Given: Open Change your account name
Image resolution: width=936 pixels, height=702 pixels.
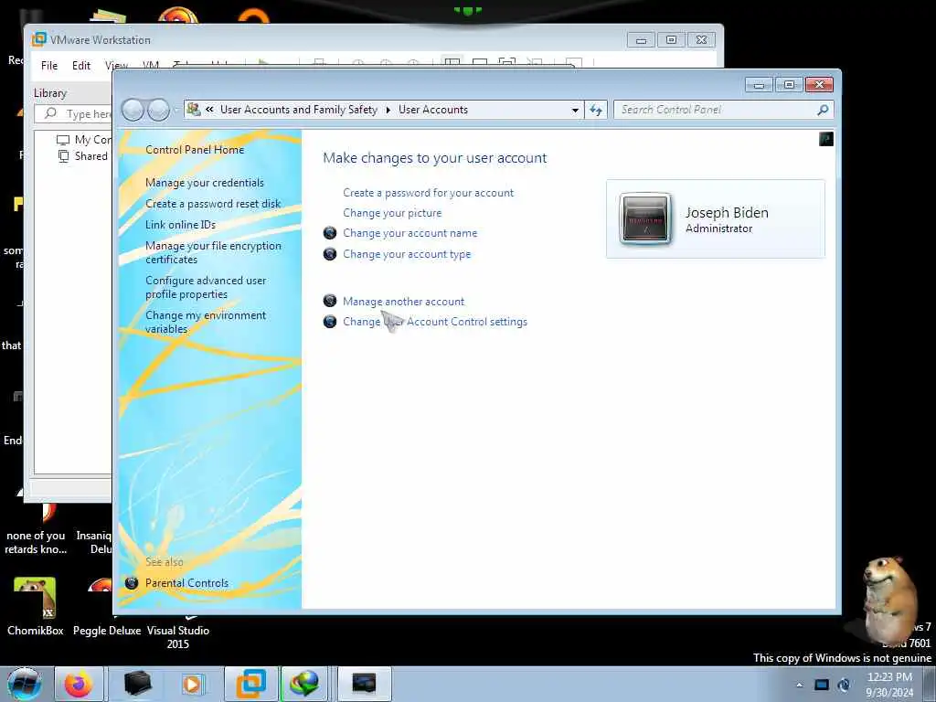Looking at the screenshot, I should coord(410,233).
